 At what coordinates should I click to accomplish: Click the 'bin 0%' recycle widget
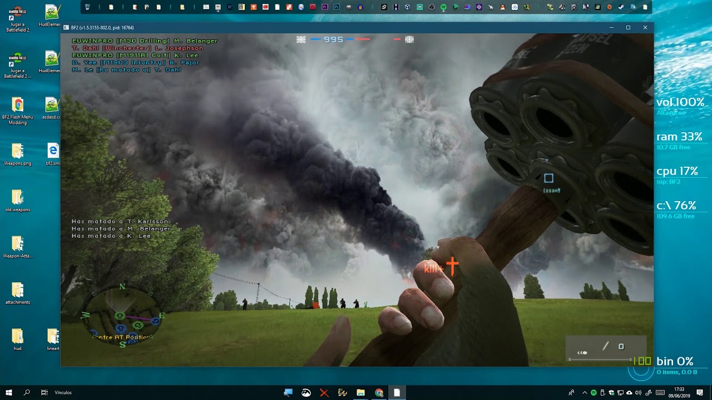coord(675,361)
